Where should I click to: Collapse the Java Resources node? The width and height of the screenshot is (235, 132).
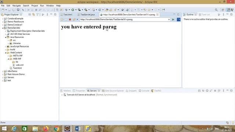6,37
